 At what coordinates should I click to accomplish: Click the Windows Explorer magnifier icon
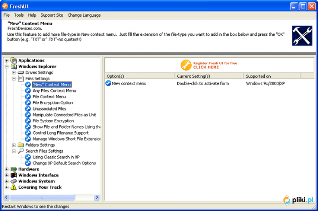(14, 66)
